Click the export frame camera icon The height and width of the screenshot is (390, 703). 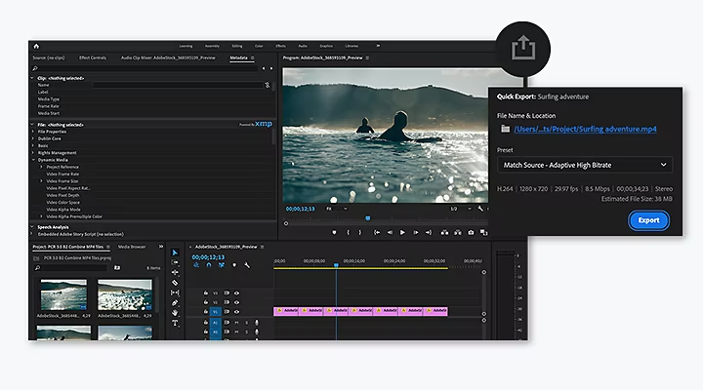471,232
